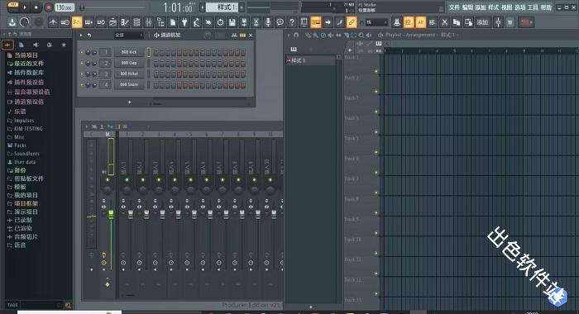579x314 pixels.
Task: Adjust the master mixer track fader
Action: (111, 214)
